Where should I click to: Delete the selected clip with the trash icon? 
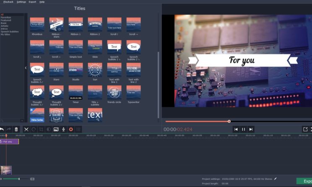[16, 130]
